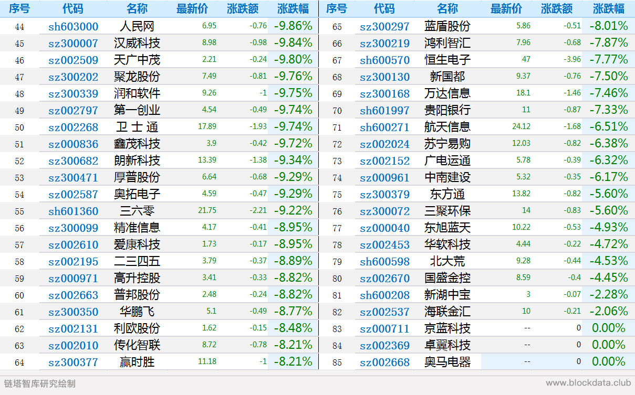The height and width of the screenshot is (395, 635).
Task: Select stock name 聚龙股份
Action: (x=137, y=77)
